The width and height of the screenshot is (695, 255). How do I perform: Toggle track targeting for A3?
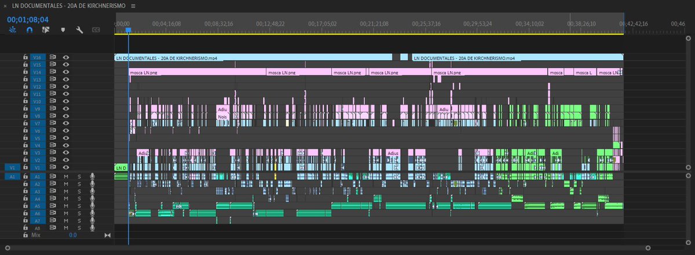(38, 191)
